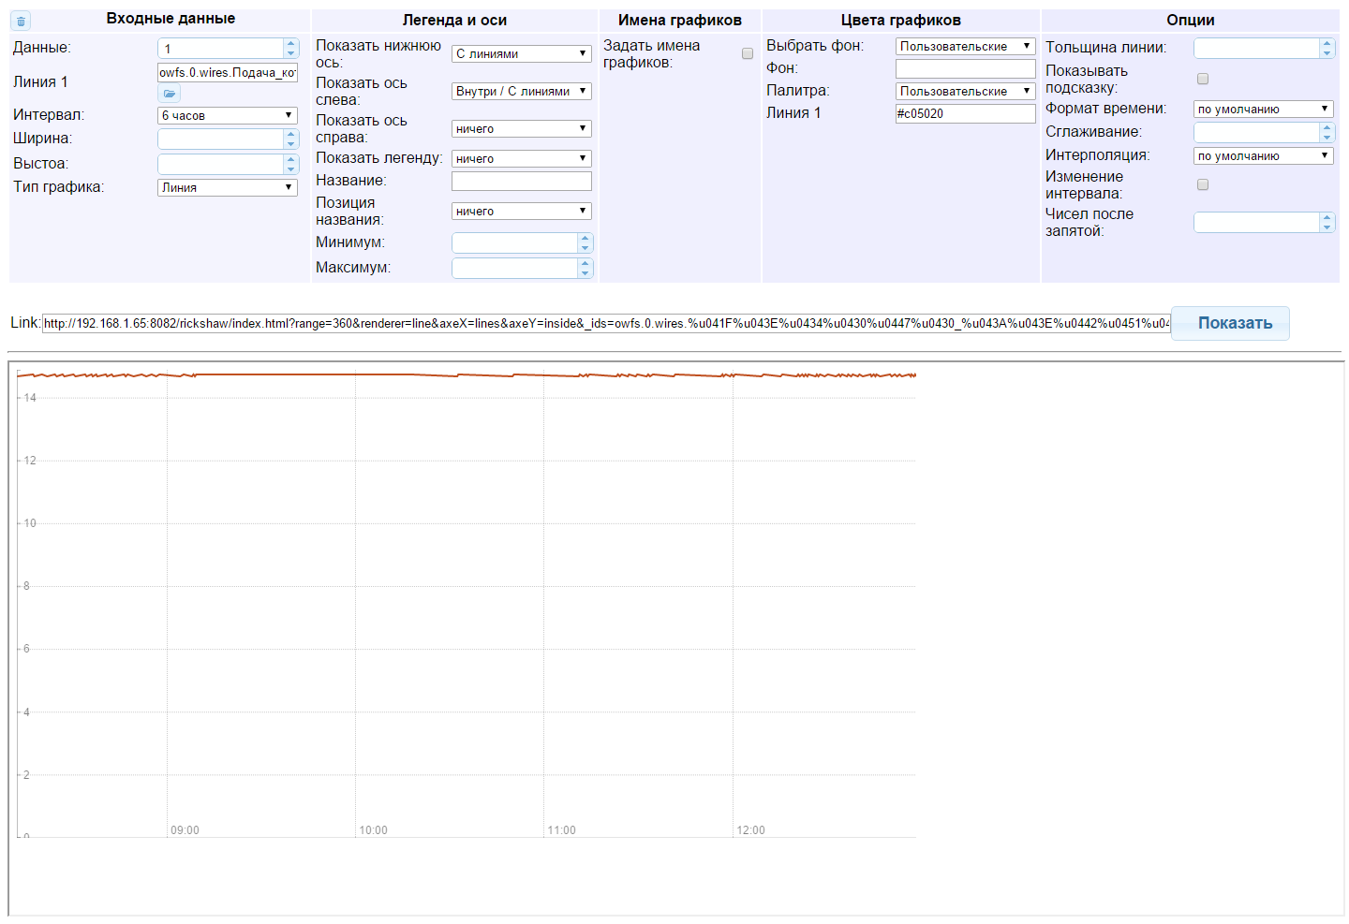Click the 09:00 time label on chart

tap(185, 830)
